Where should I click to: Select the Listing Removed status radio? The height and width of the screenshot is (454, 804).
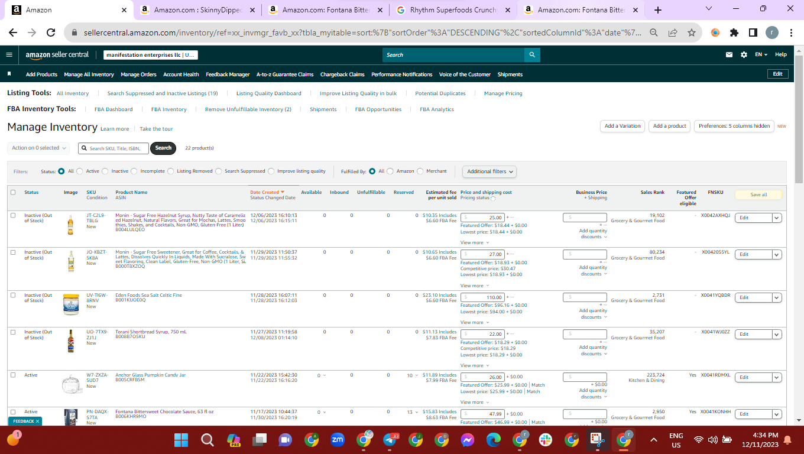tap(171, 171)
